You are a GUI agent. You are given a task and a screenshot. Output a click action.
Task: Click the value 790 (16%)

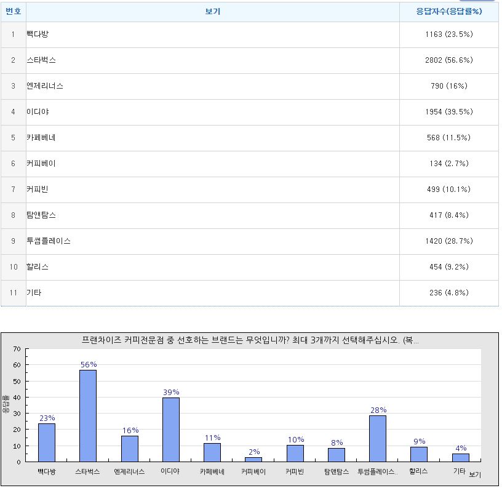pos(449,86)
